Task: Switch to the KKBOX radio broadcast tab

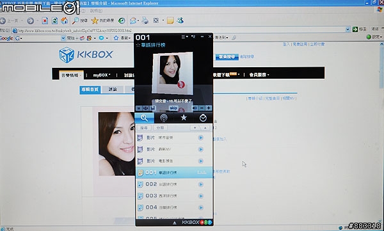Action: click(x=164, y=118)
